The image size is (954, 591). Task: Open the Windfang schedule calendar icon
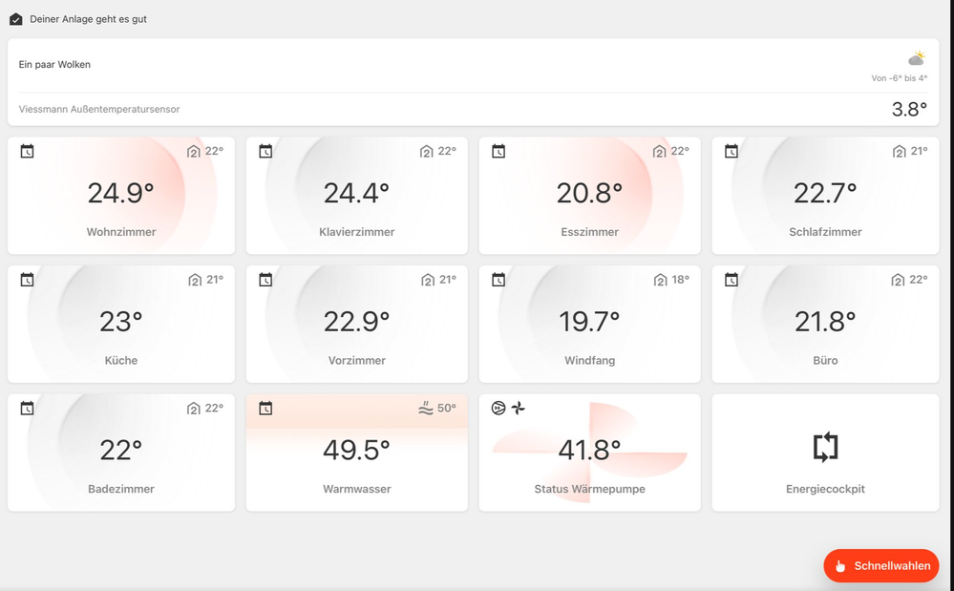click(498, 280)
